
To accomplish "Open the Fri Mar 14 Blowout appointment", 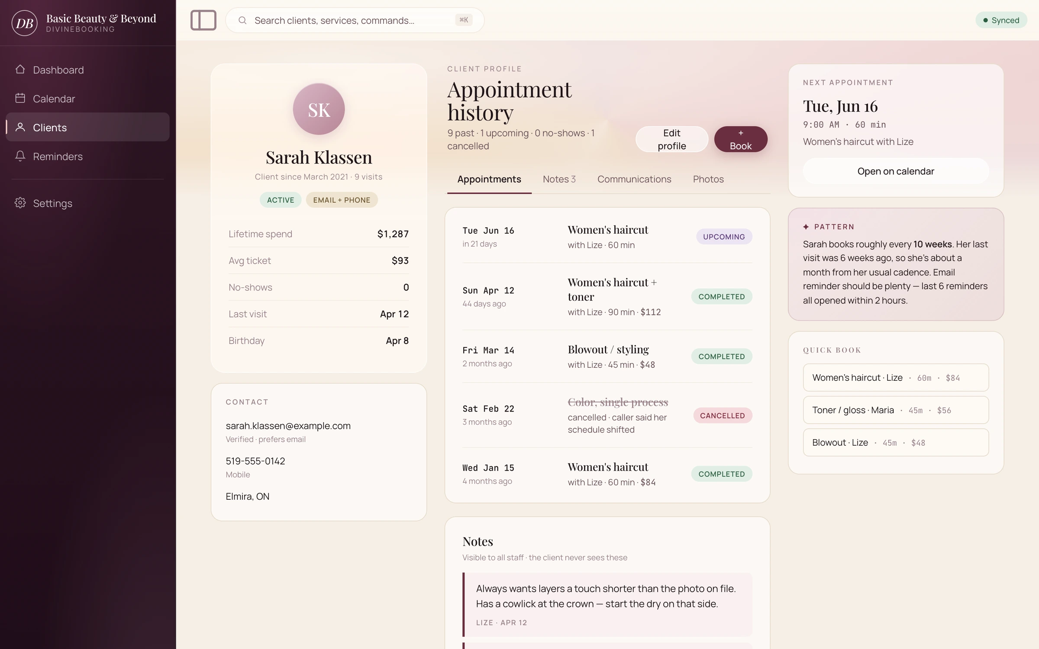I will (607, 357).
